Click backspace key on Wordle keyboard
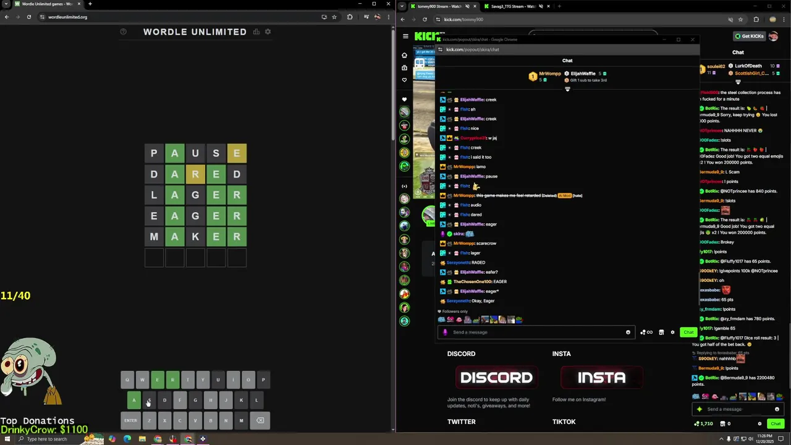 [x=260, y=420]
